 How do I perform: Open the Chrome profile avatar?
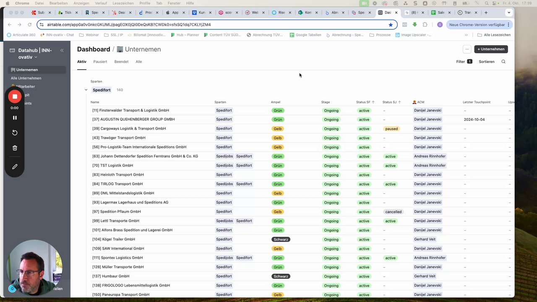tap(440, 25)
